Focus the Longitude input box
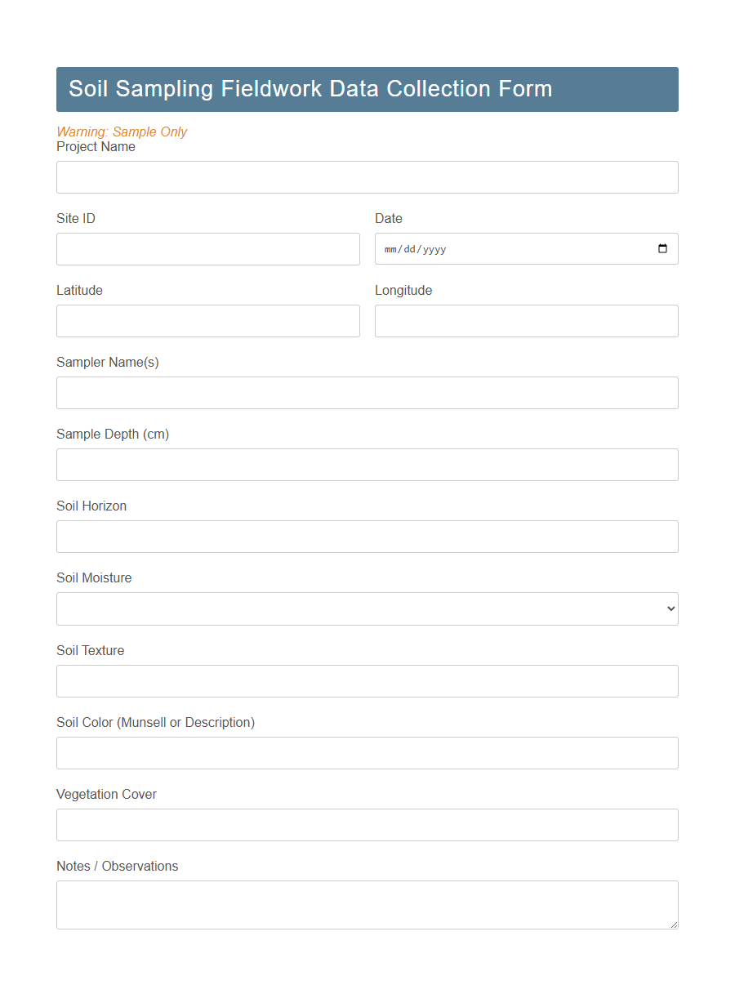This screenshot has height=1003, width=735. point(526,321)
